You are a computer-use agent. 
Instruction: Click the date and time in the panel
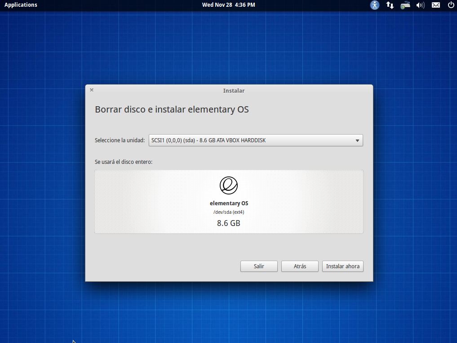[228, 5]
